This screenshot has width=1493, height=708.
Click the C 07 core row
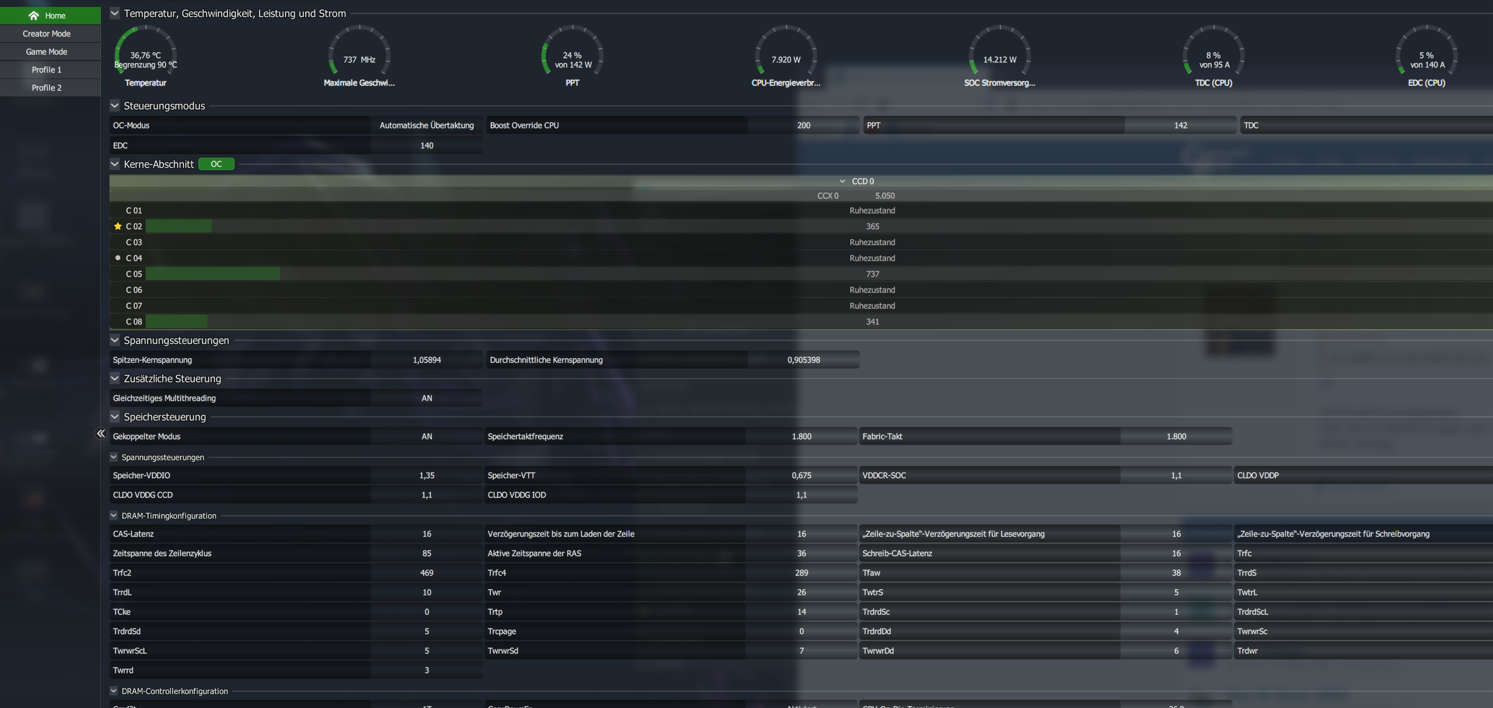[801, 305]
